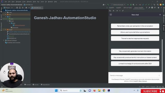Click the checkmark icon in ChatGPT toolbar
The width and height of the screenshot is (165, 93).
pos(123,11)
